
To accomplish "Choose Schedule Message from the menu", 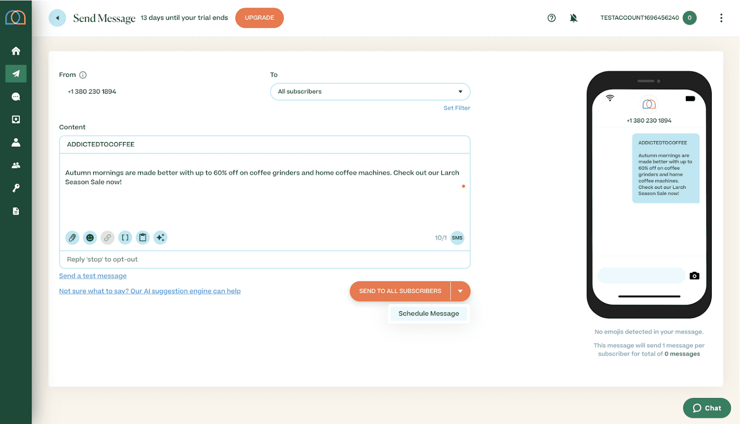I will click(429, 313).
